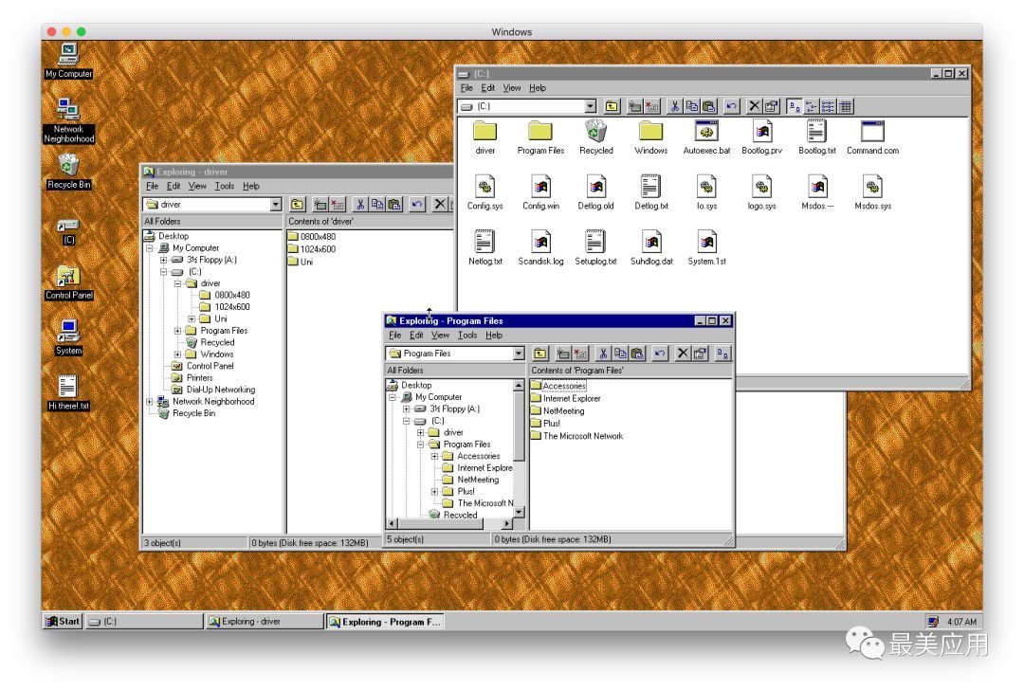Screen dimensions: 1024x690
Task: Expand Accessories node in Program Files tree
Action: (435, 456)
